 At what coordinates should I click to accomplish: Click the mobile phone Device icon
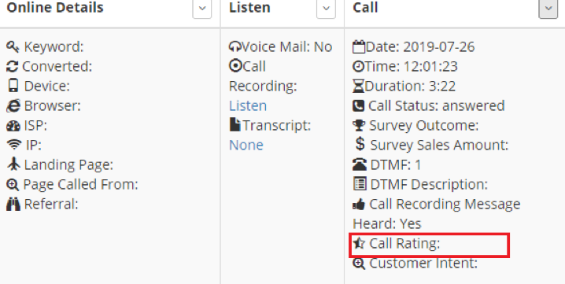click(13, 86)
